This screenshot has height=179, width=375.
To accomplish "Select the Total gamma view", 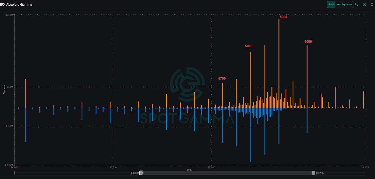I will point(331,4).
